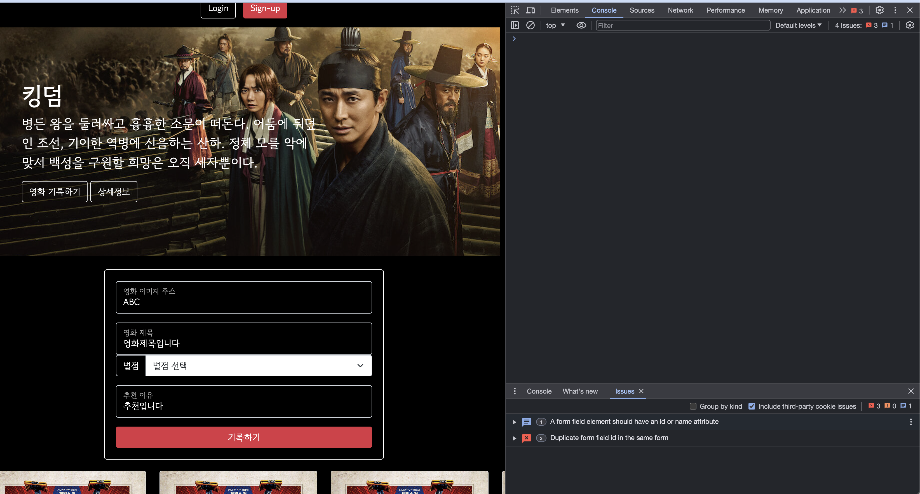Open DevTools settings gear in top bar

point(880,10)
